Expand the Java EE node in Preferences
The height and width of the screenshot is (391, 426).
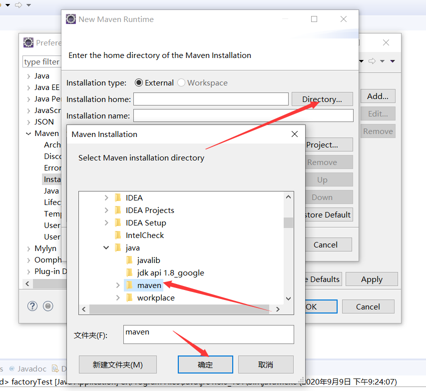(x=28, y=88)
